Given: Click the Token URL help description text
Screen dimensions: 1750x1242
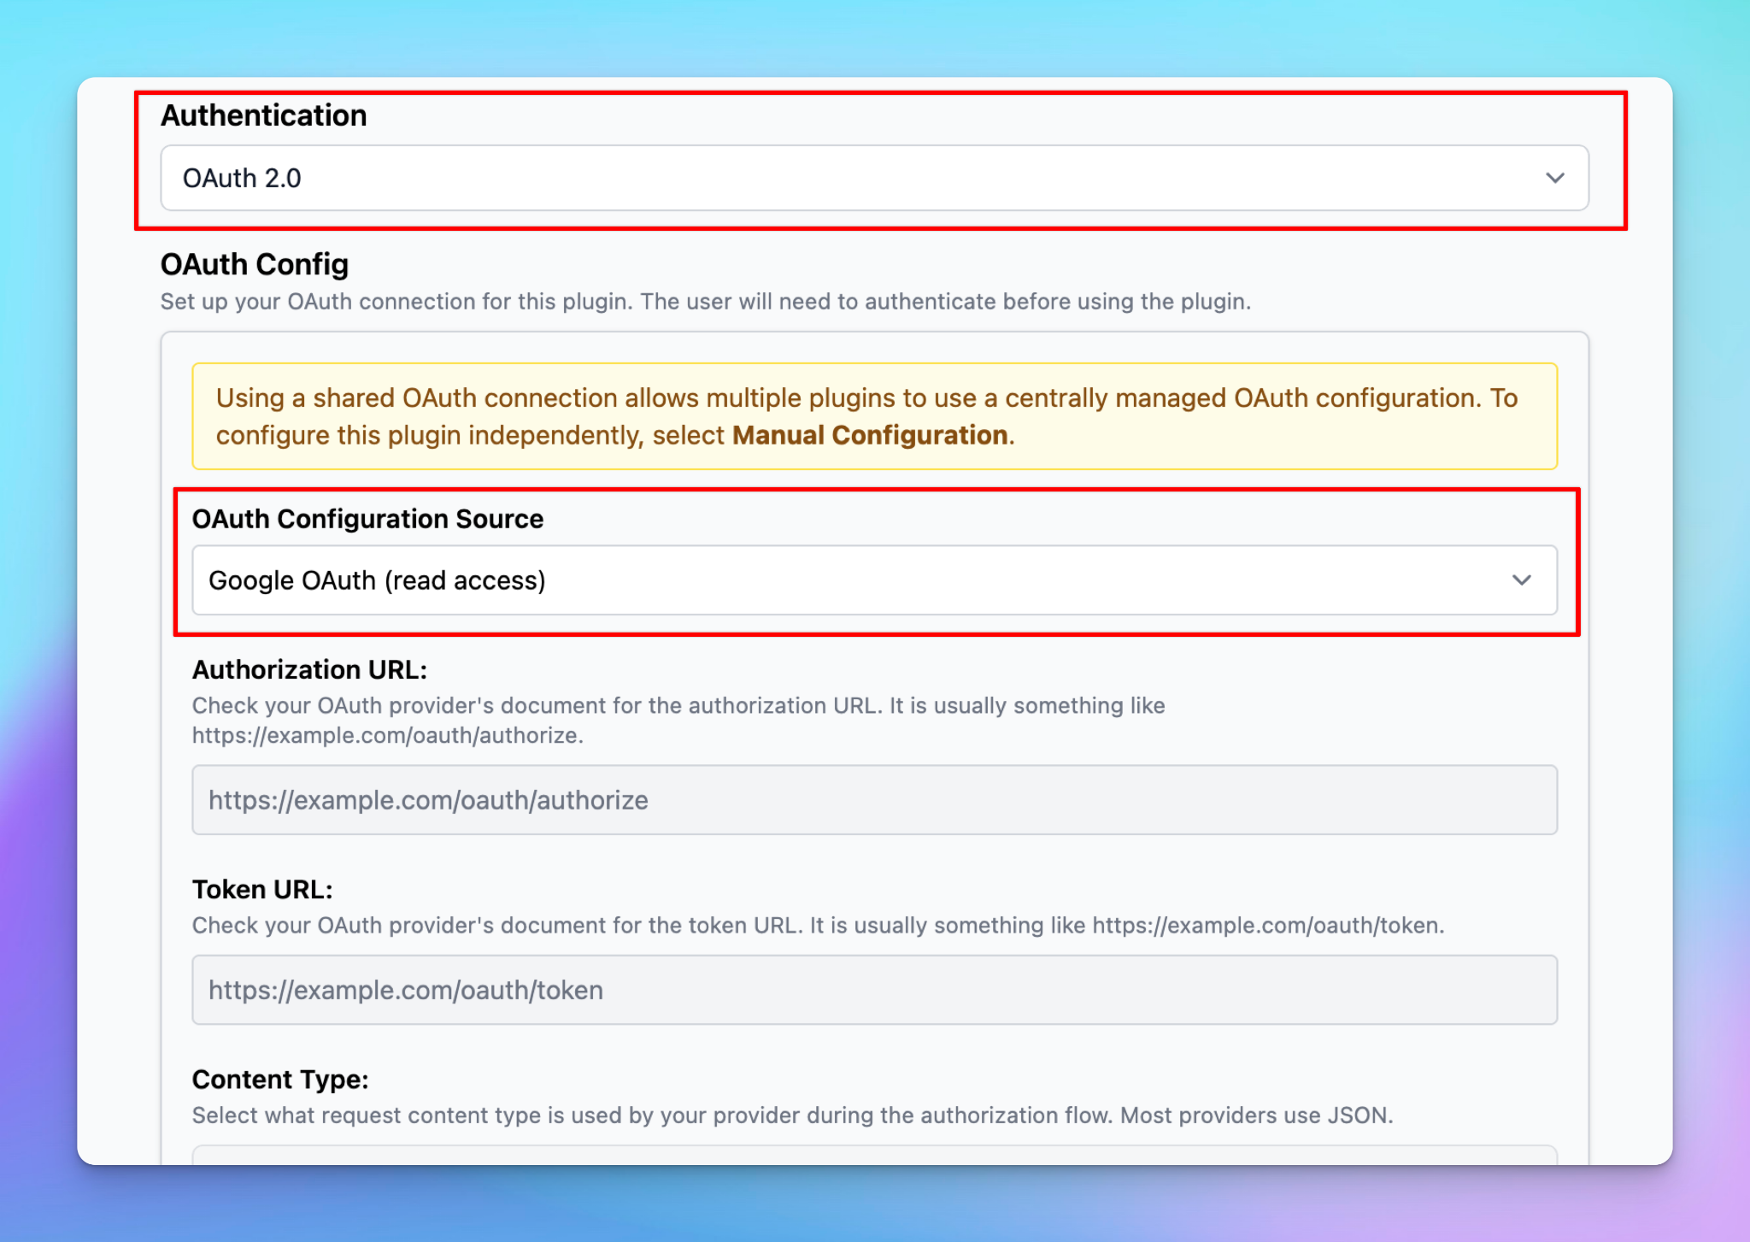Looking at the screenshot, I should click(817, 926).
